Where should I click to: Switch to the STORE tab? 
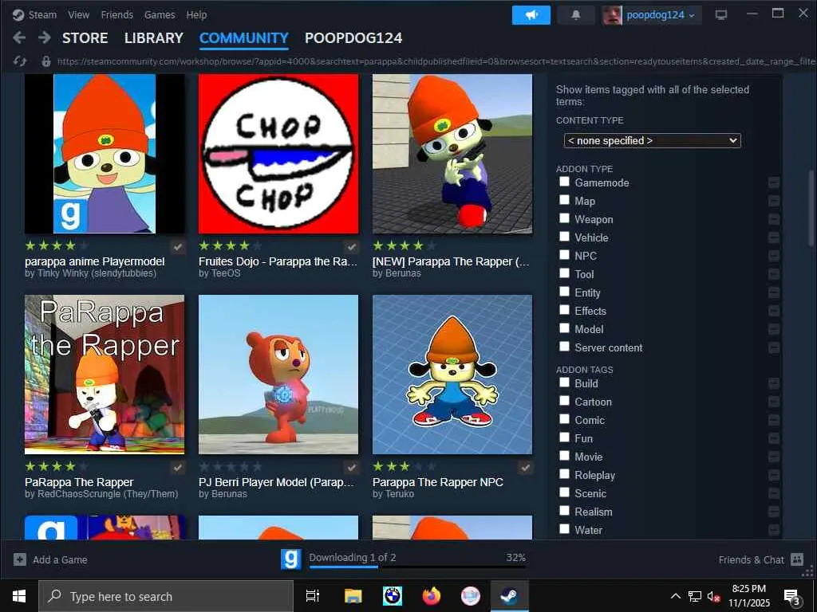point(85,38)
